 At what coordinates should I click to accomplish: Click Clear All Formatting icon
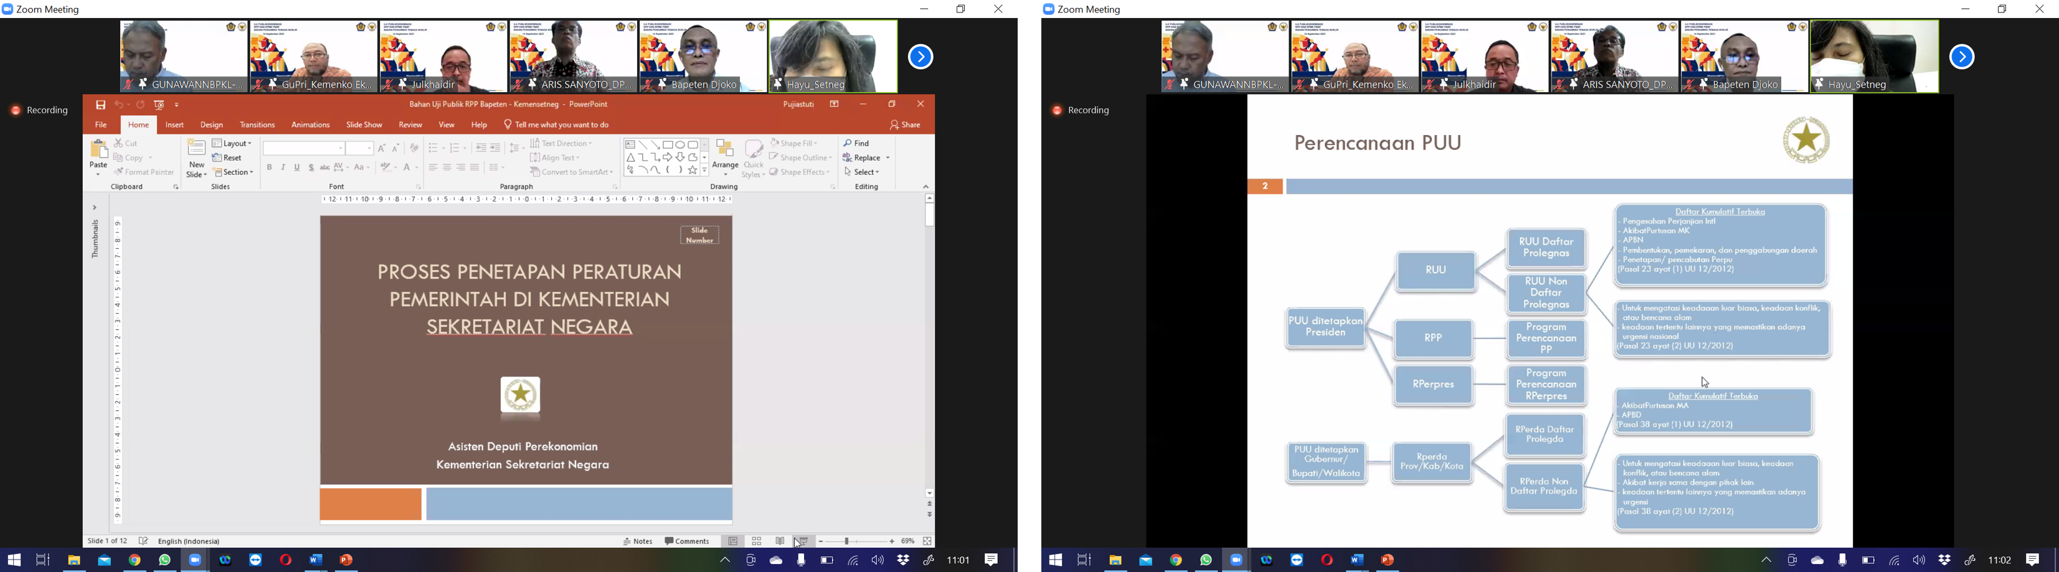point(414,149)
